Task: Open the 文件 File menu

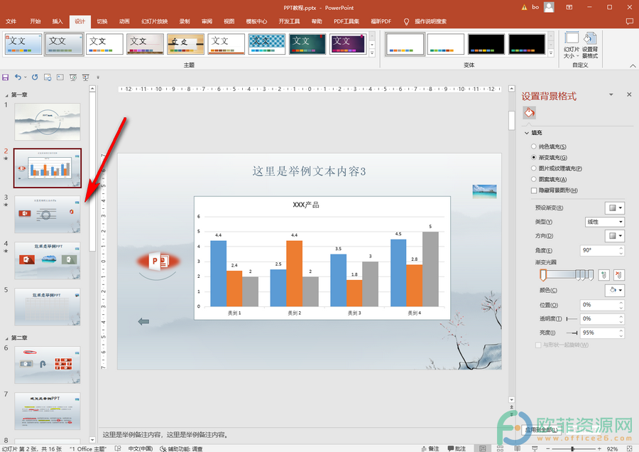Action: click(11, 21)
